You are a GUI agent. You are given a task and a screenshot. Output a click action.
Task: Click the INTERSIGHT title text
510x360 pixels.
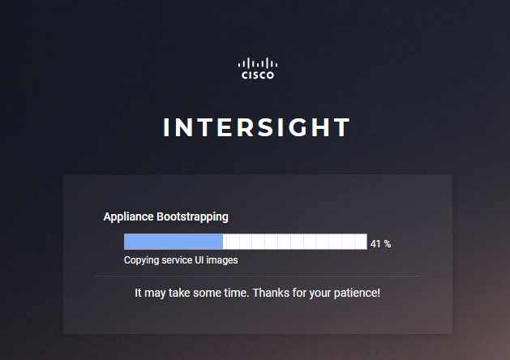(257, 128)
